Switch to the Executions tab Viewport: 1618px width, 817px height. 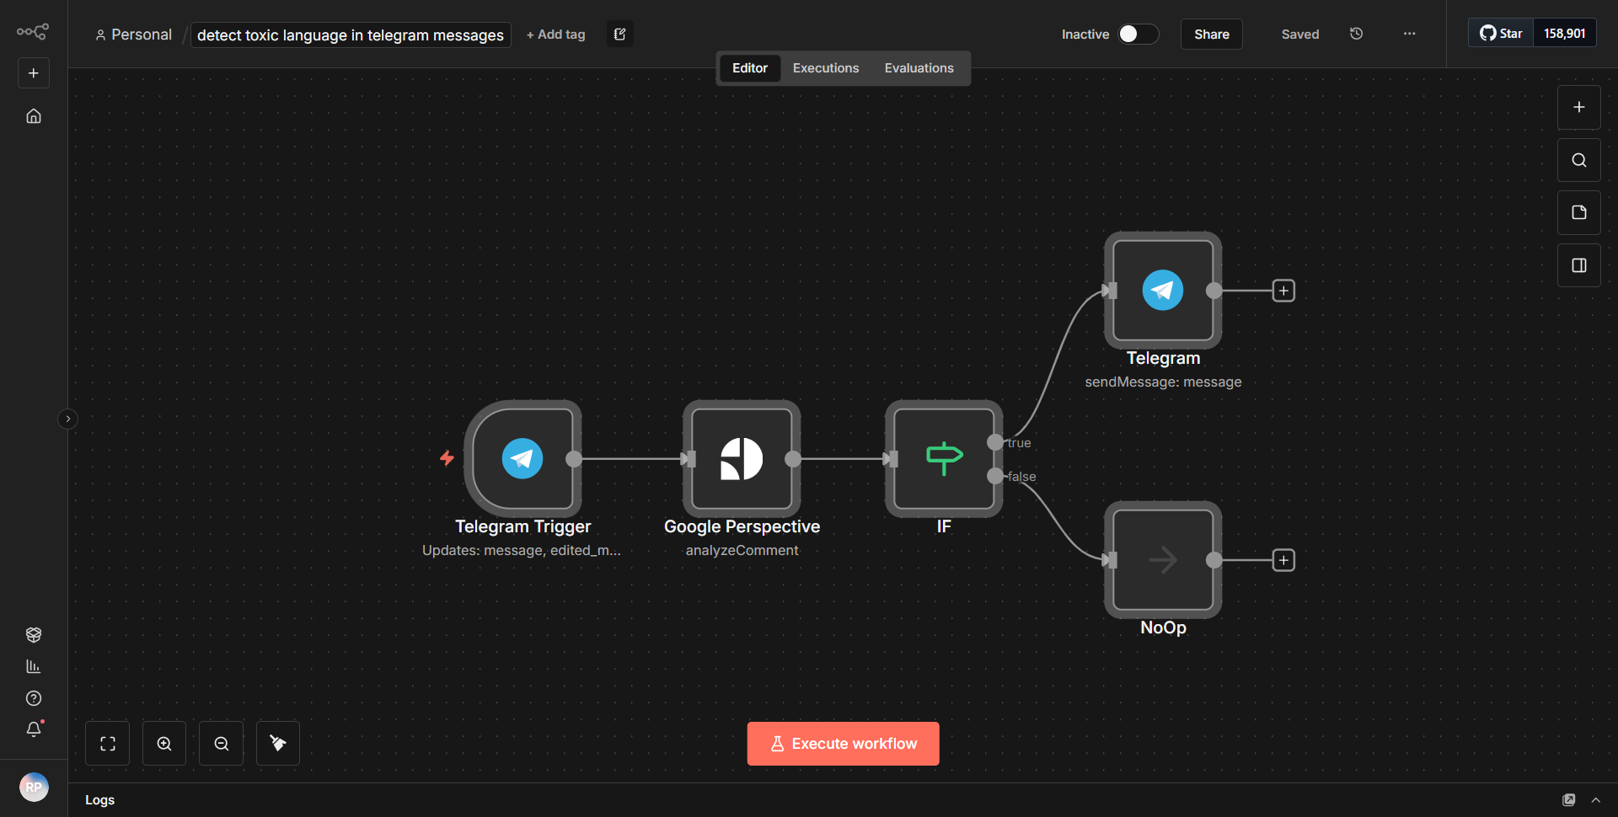coord(826,68)
